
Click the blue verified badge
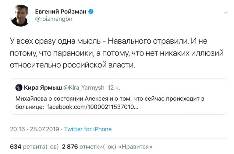(x=91, y=12)
